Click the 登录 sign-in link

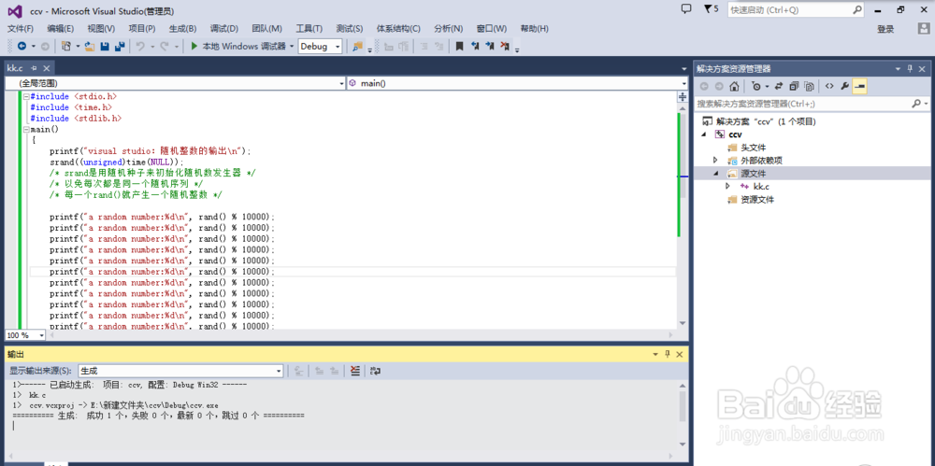(x=885, y=29)
